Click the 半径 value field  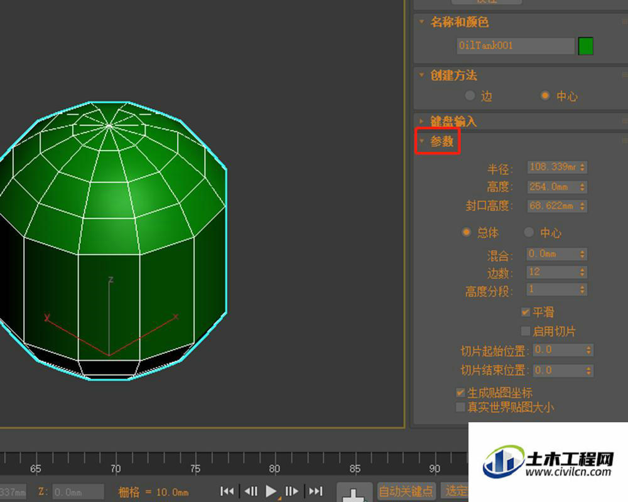553,167
